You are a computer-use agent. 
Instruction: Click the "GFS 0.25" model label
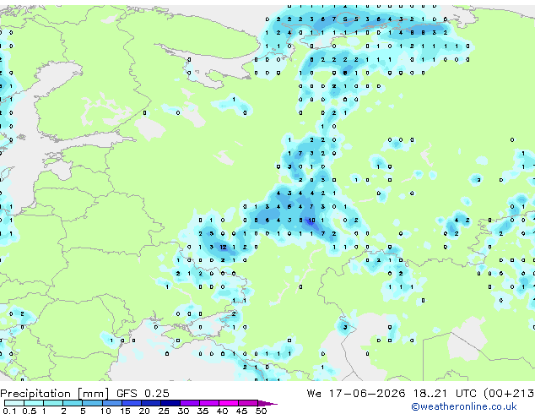(143, 393)
